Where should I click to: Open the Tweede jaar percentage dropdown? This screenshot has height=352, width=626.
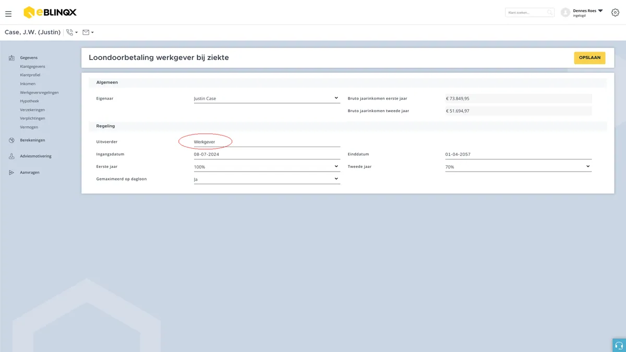[518, 167]
